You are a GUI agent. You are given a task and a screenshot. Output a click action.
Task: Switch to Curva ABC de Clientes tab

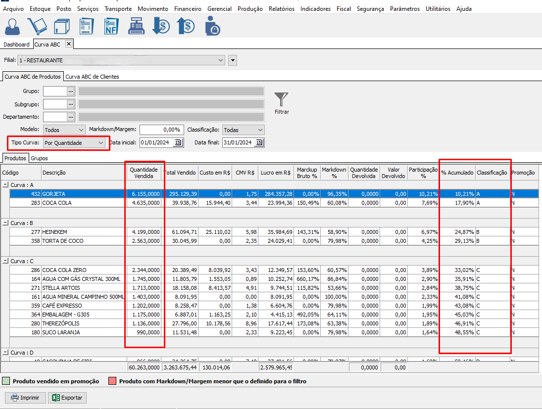(x=93, y=77)
